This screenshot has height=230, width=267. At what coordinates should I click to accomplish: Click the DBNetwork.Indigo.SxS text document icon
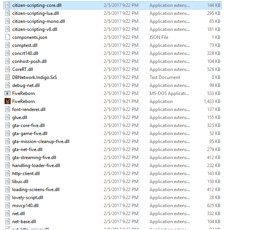(x=8, y=77)
